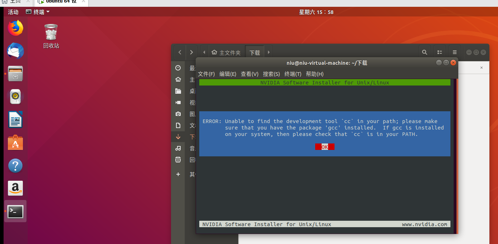Open the 编辑(E) terminal menu
The height and width of the screenshot is (244, 498).
tap(228, 74)
